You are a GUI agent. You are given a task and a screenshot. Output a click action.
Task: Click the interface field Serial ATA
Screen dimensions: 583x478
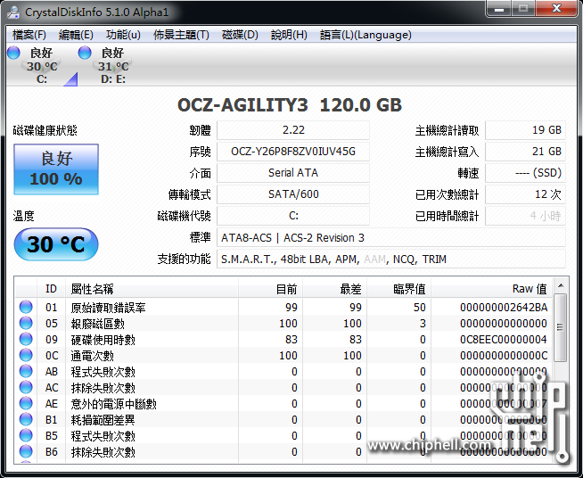[x=293, y=173]
